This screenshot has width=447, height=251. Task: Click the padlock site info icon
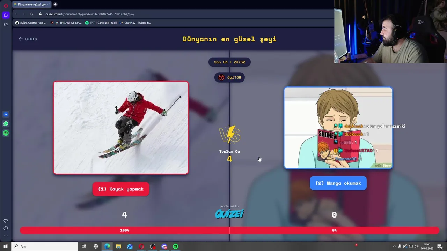[x=40, y=14]
